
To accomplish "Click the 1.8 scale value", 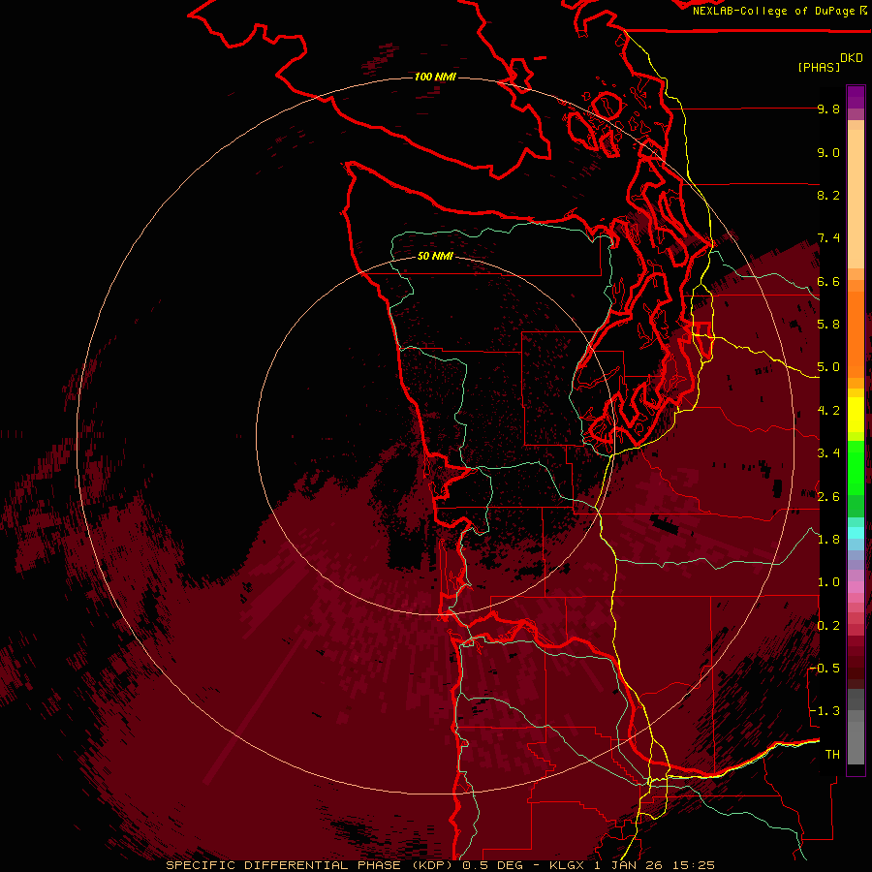I will pos(828,540).
